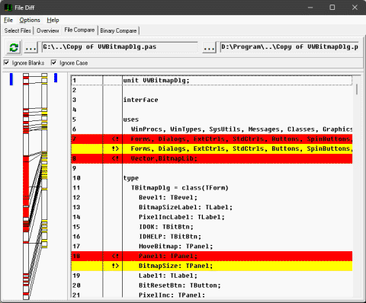
Task: Click the green refresh compare icon
Action: 14,47
